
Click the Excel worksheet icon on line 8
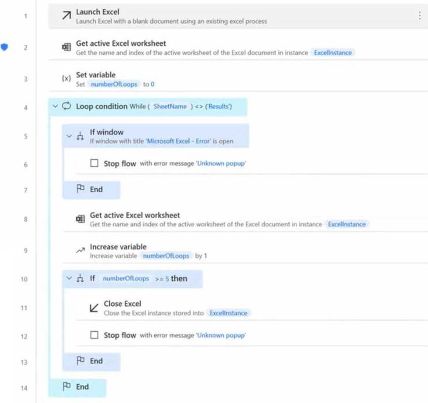80,219
